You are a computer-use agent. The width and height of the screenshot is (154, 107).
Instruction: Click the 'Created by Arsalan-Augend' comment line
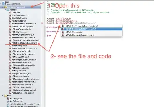pyautogui.click(x=70, y=10)
